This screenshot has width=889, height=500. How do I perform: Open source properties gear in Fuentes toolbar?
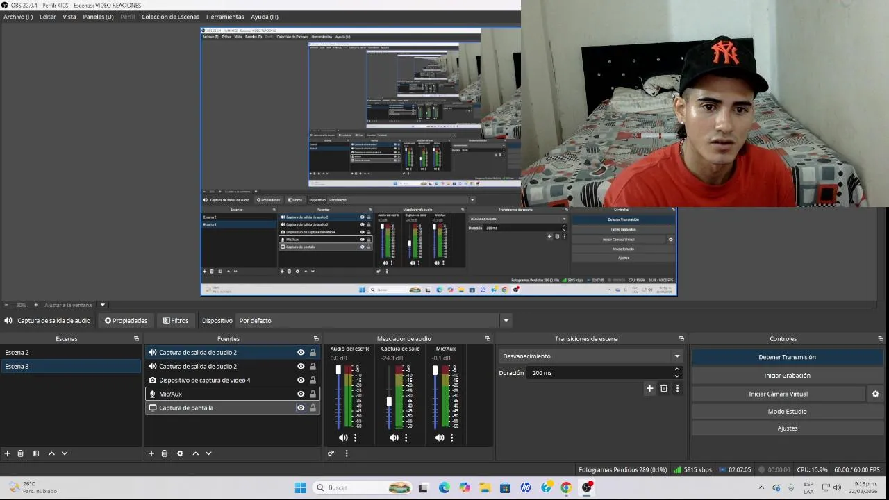pos(180,453)
